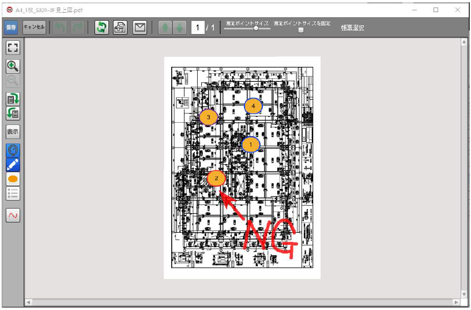471x310 pixels.
Task: Toggle the blue gauge measurement tool
Action: point(13,150)
